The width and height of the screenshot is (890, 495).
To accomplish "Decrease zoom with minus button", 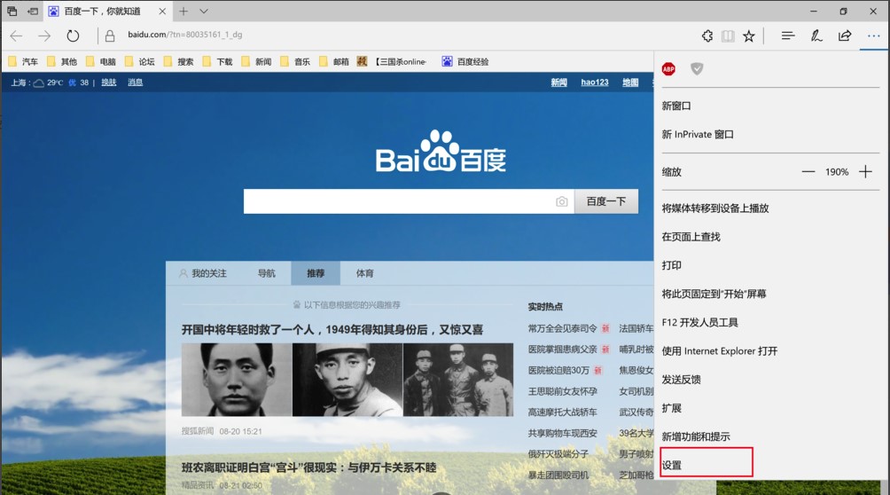I will click(808, 171).
